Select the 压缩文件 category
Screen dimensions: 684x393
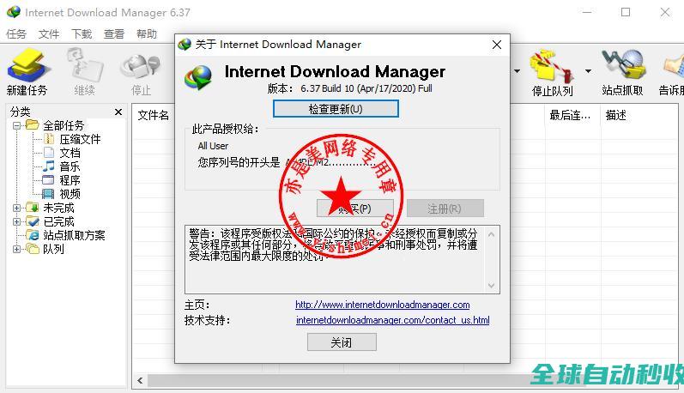coord(79,139)
